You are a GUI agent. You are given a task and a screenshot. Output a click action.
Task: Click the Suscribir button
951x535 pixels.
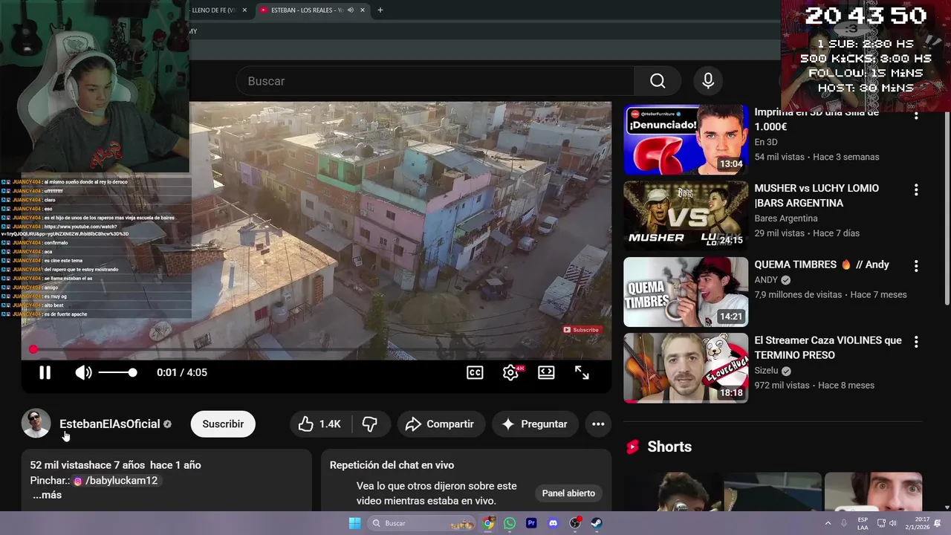tap(223, 424)
